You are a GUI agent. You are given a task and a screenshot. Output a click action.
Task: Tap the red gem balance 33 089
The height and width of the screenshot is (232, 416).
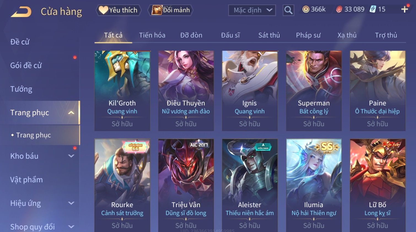350,9
